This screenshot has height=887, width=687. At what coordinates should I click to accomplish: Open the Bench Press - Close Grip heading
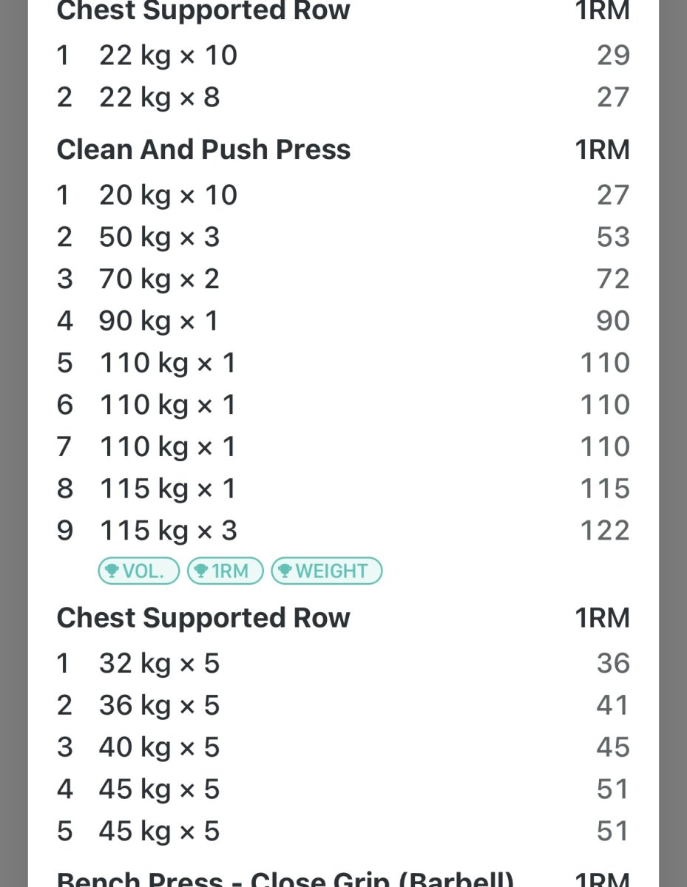(x=285, y=880)
